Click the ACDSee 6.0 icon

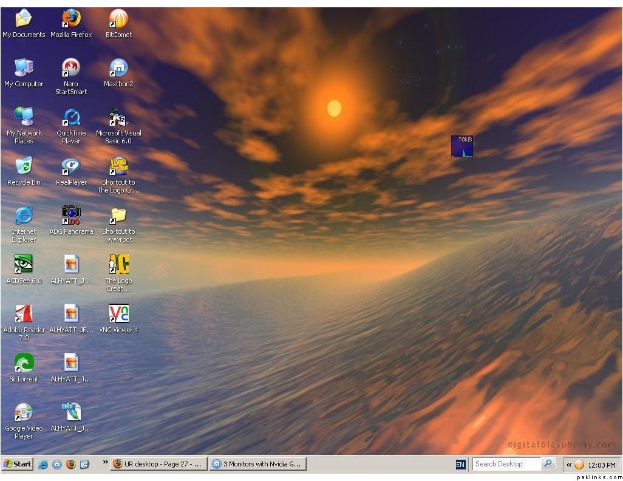(24, 265)
